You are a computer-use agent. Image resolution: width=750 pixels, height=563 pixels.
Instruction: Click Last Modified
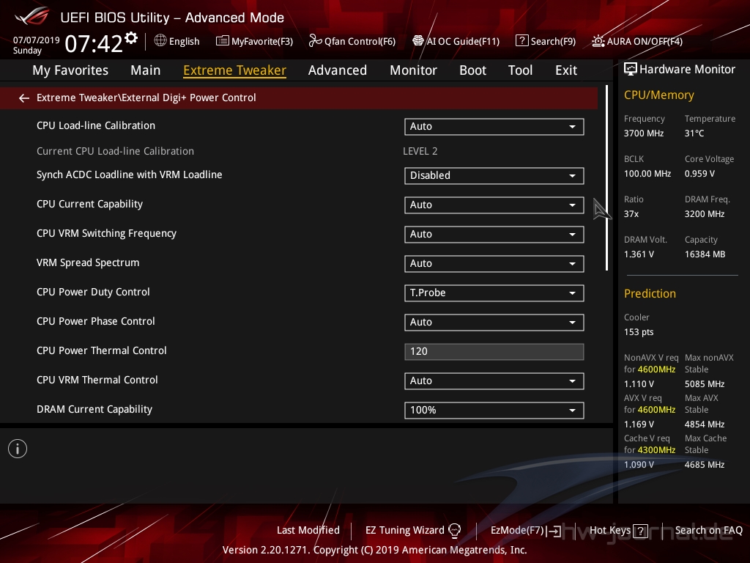(308, 531)
